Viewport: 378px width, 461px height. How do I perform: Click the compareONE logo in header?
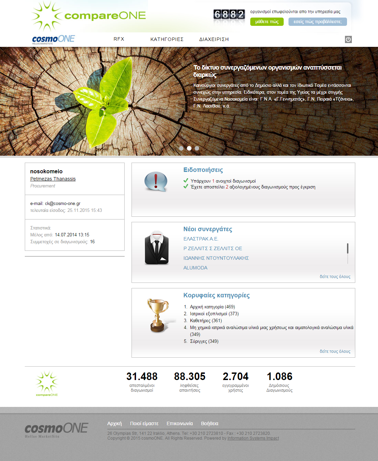click(89, 16)
